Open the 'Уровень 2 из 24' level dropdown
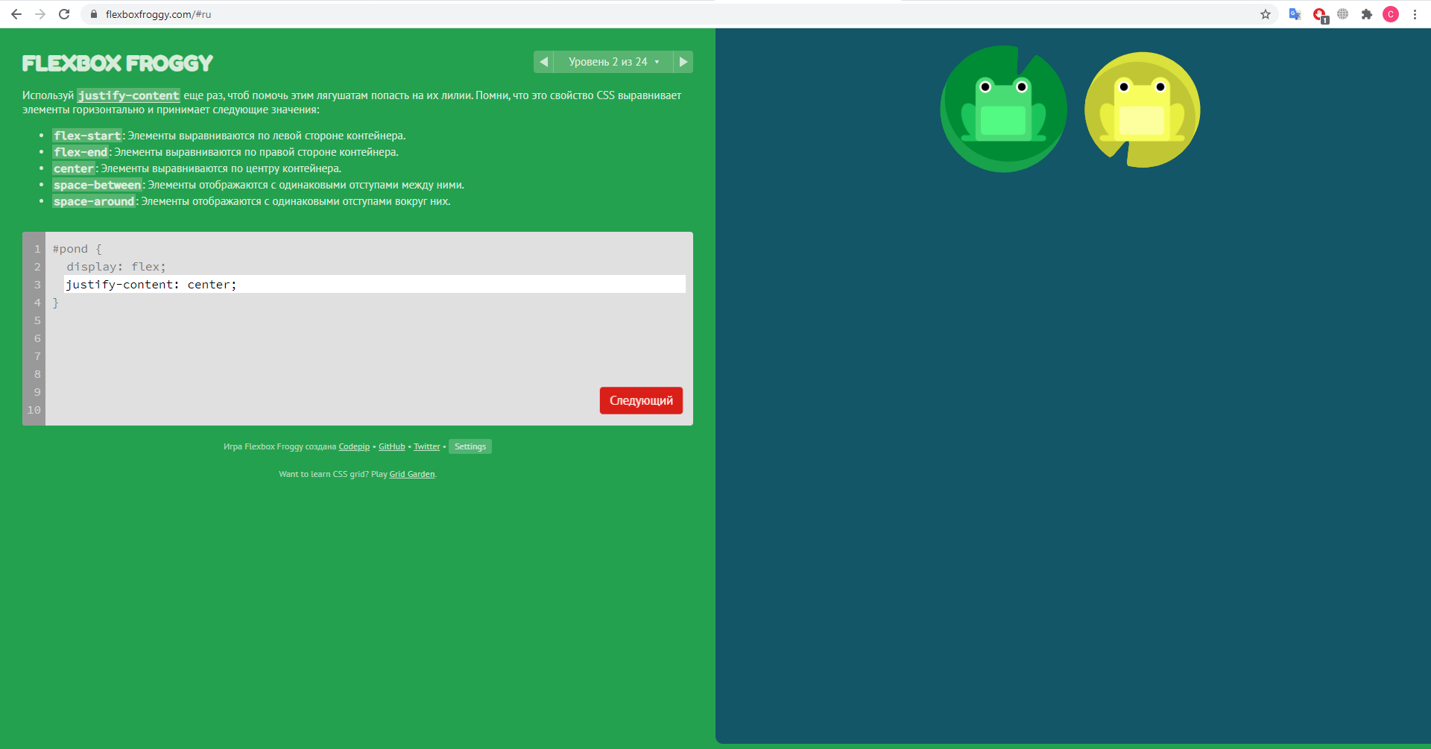The height and width of the screenshot is (749, 1431). tap(613, 62)
